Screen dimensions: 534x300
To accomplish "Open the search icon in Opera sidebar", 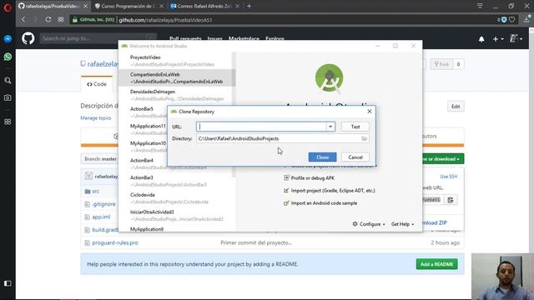I will pos(8,81).
